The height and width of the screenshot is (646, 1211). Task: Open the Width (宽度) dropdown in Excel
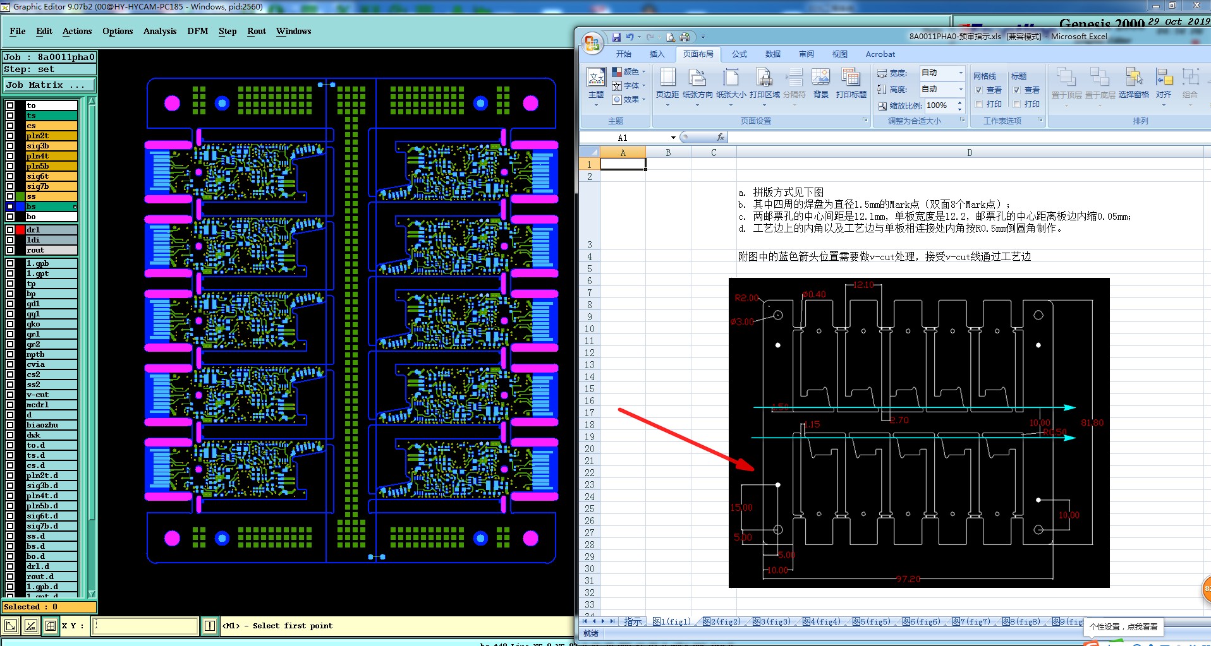coord(961,73)
